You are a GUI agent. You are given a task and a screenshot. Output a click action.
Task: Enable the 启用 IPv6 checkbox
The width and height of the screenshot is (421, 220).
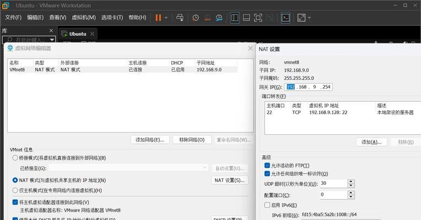[267, 205]
